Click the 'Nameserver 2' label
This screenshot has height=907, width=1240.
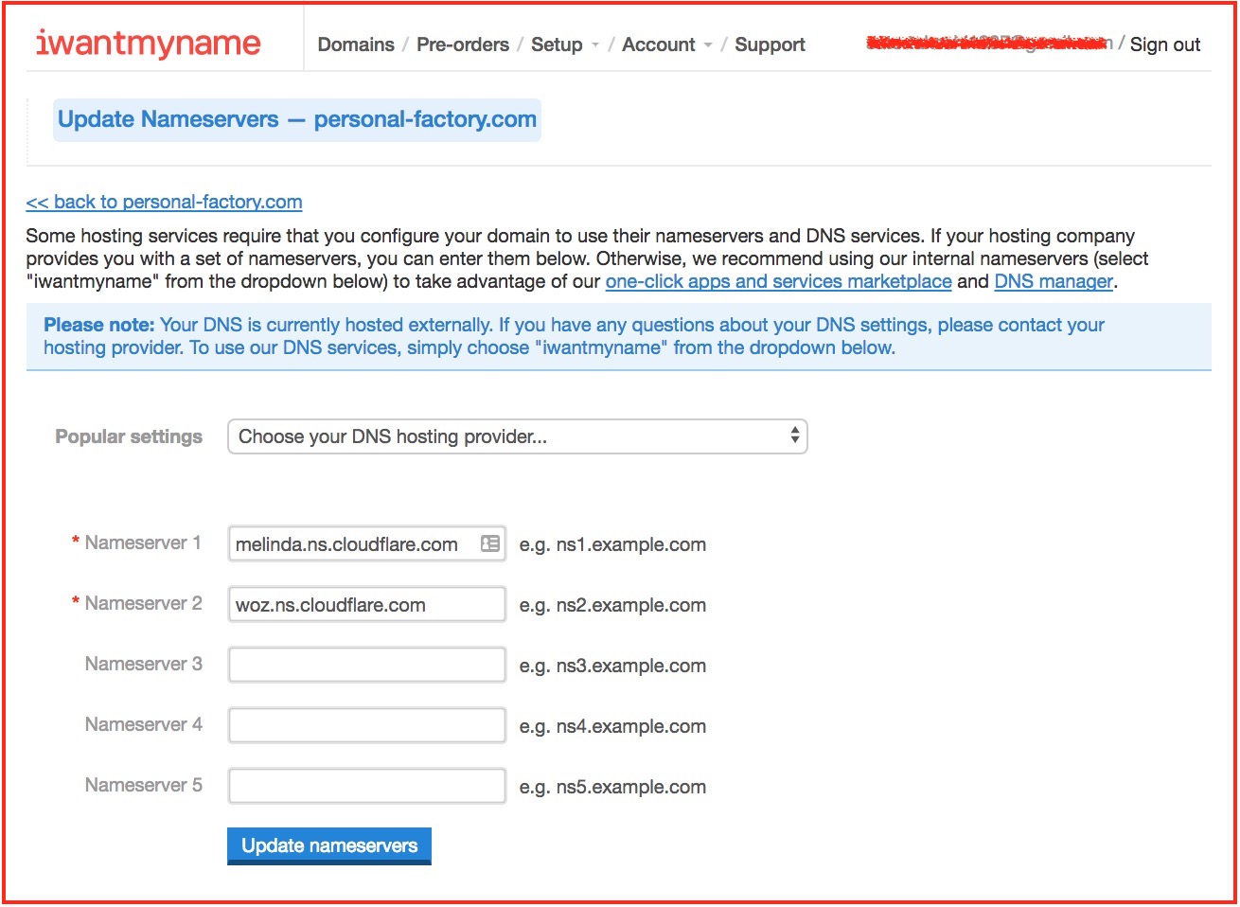(143, 603)
